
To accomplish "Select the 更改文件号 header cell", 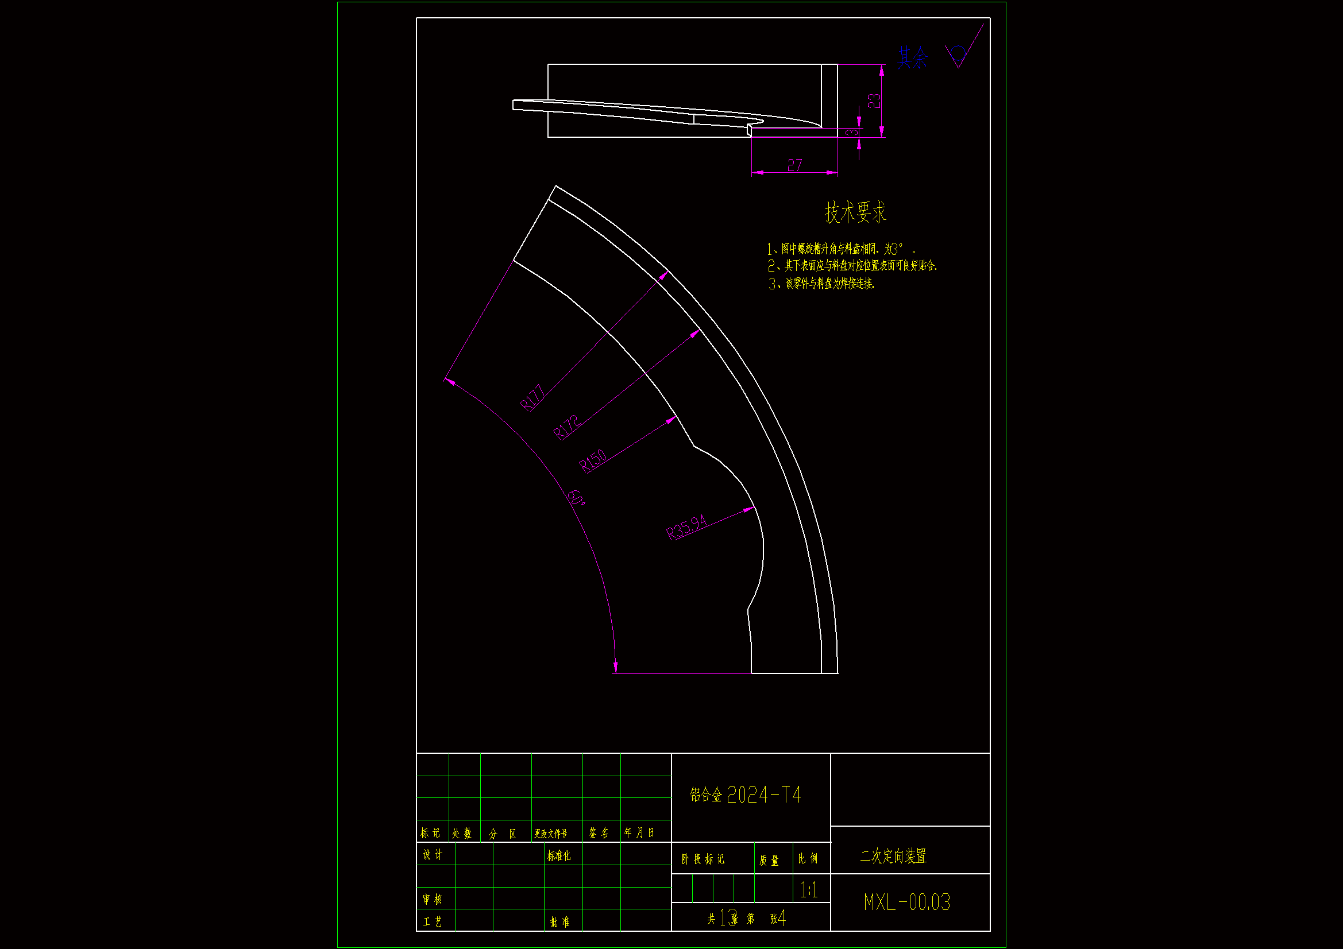I will tap(550, 833).
